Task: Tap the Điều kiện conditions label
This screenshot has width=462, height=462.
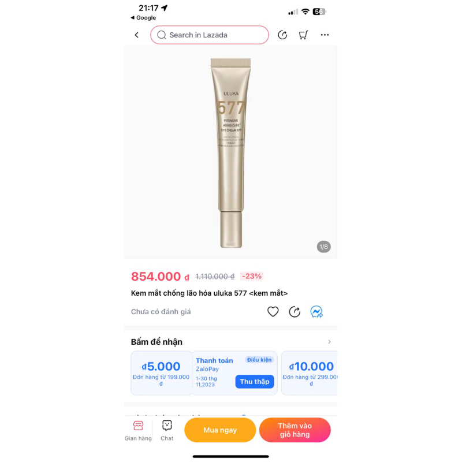Action: click(x=259, y=360)
